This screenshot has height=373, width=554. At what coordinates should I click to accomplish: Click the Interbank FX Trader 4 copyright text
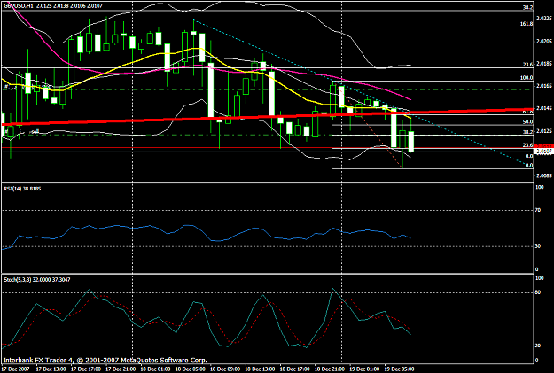click(x=105, y=361)
